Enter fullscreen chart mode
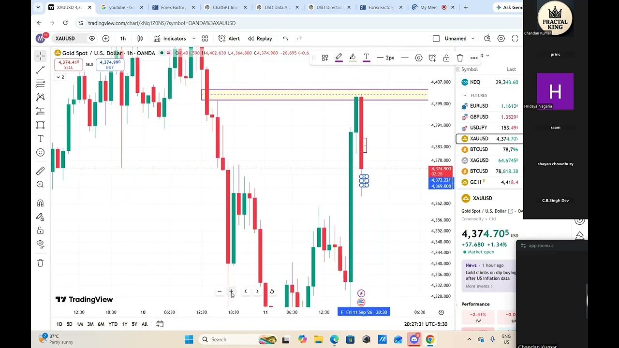 pyautogui.click(x=515, y=39)
